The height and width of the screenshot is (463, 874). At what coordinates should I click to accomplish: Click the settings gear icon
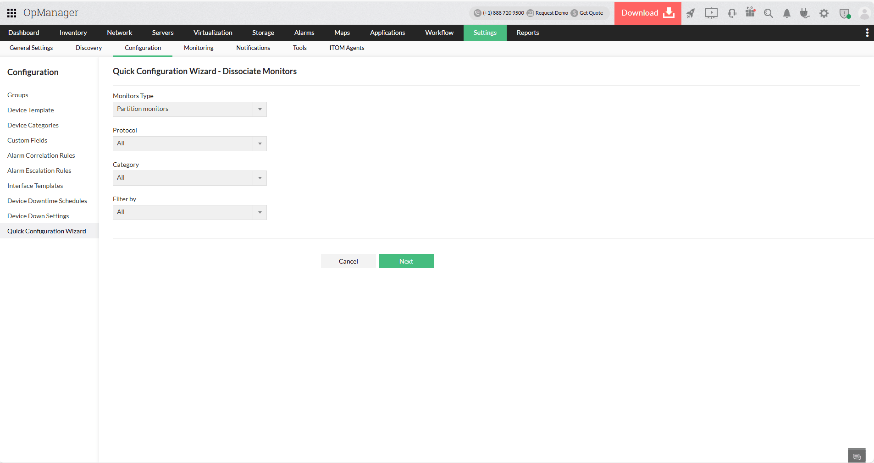pyautogui.click(x=824, y=13)
